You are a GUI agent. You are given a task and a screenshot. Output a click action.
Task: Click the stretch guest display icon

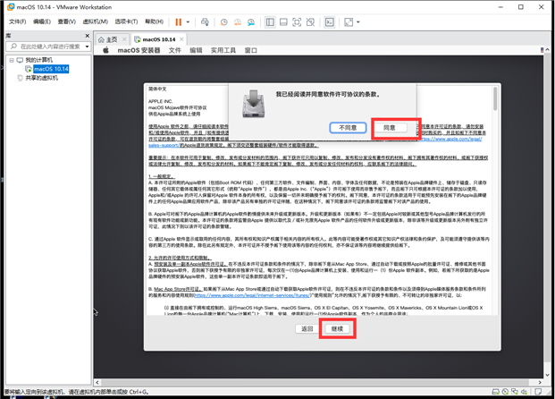[349, 22]
